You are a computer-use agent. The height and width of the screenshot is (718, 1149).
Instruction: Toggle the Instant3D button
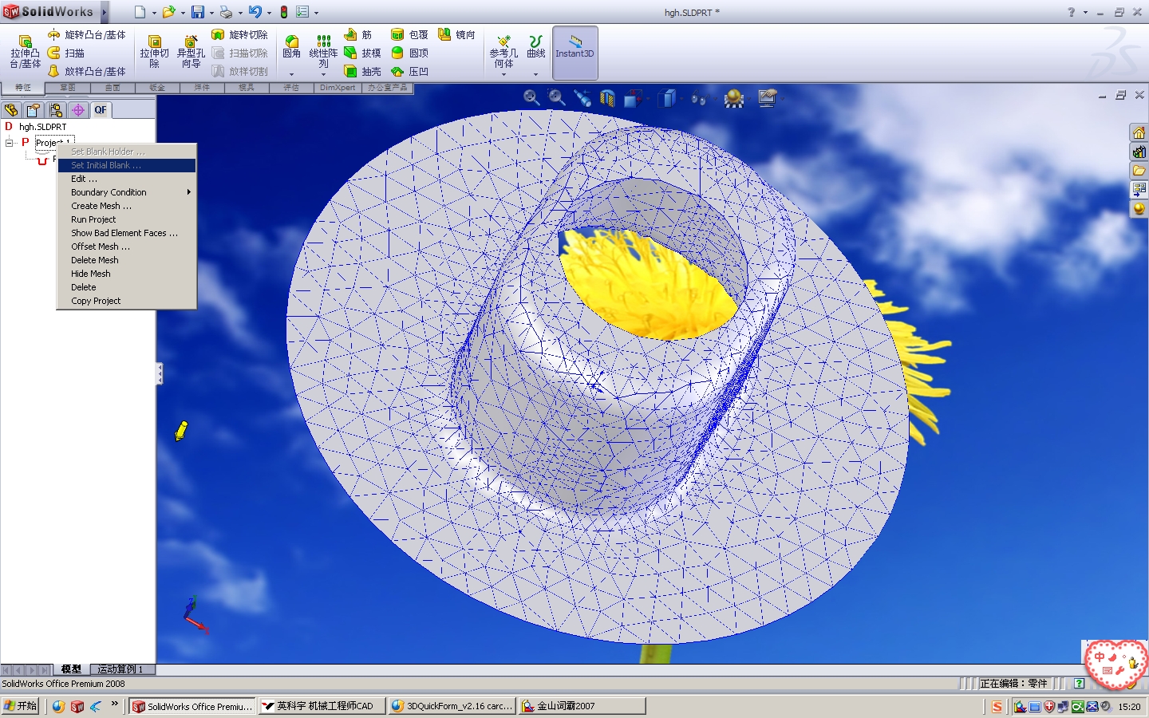[574, 53]
